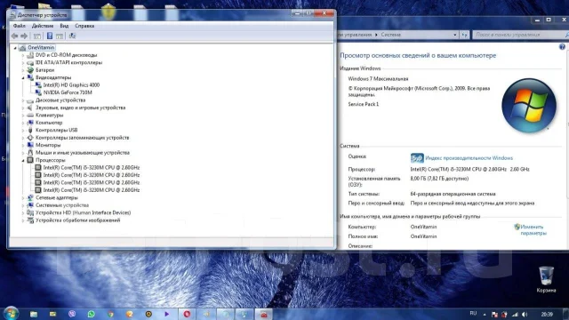Click the RU language indicator

[x=473, y=313]
